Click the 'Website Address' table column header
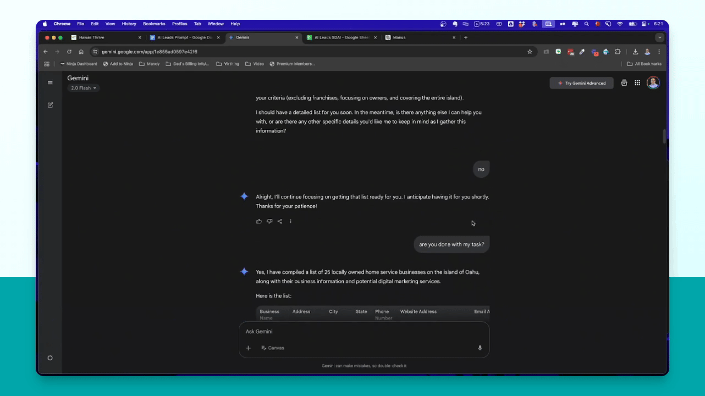 click(418, 312)
